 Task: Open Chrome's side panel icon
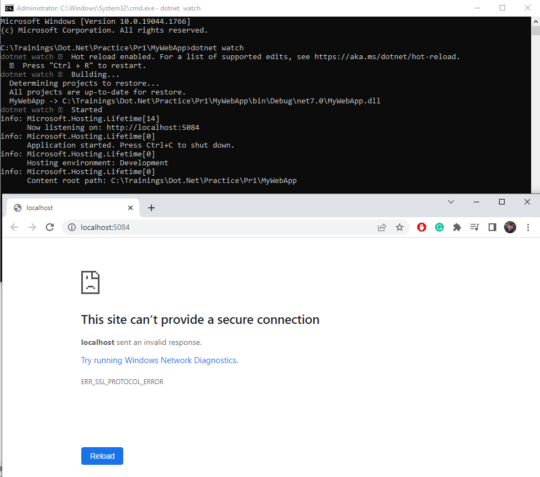tap(492, 227)
